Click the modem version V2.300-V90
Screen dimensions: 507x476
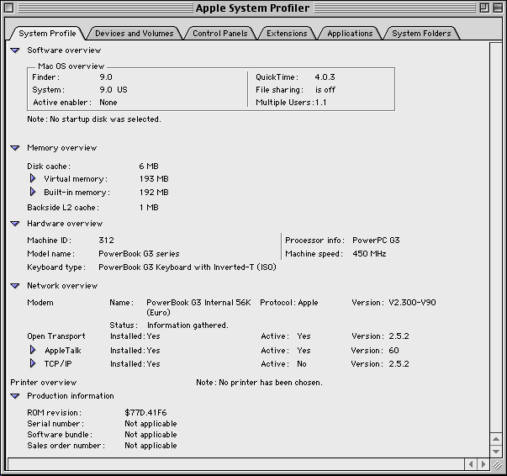coord(412,303)
